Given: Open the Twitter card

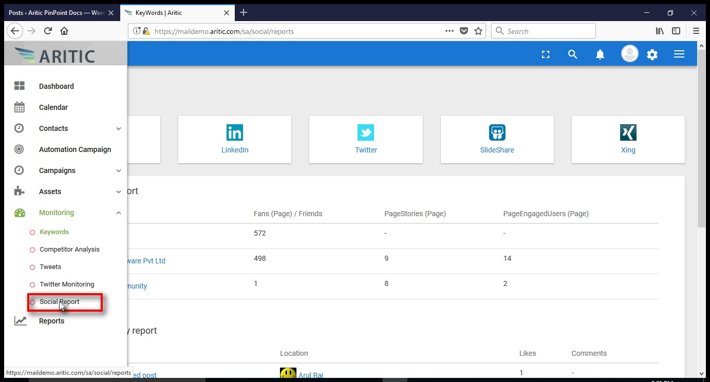Looking at the screenshot, I should click(x=366, y=140).
